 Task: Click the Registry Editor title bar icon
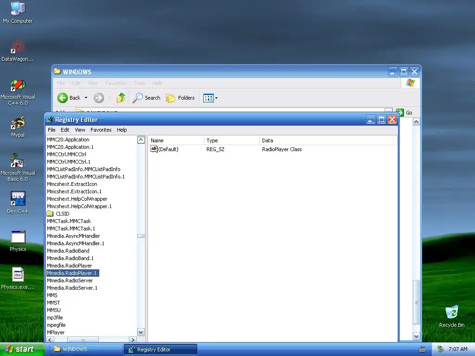pyautogui.click(x=50, y=120)
